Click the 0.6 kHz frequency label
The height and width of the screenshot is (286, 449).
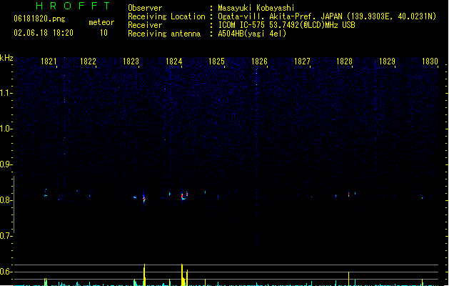pyautogui.click(x=6, y=272)
